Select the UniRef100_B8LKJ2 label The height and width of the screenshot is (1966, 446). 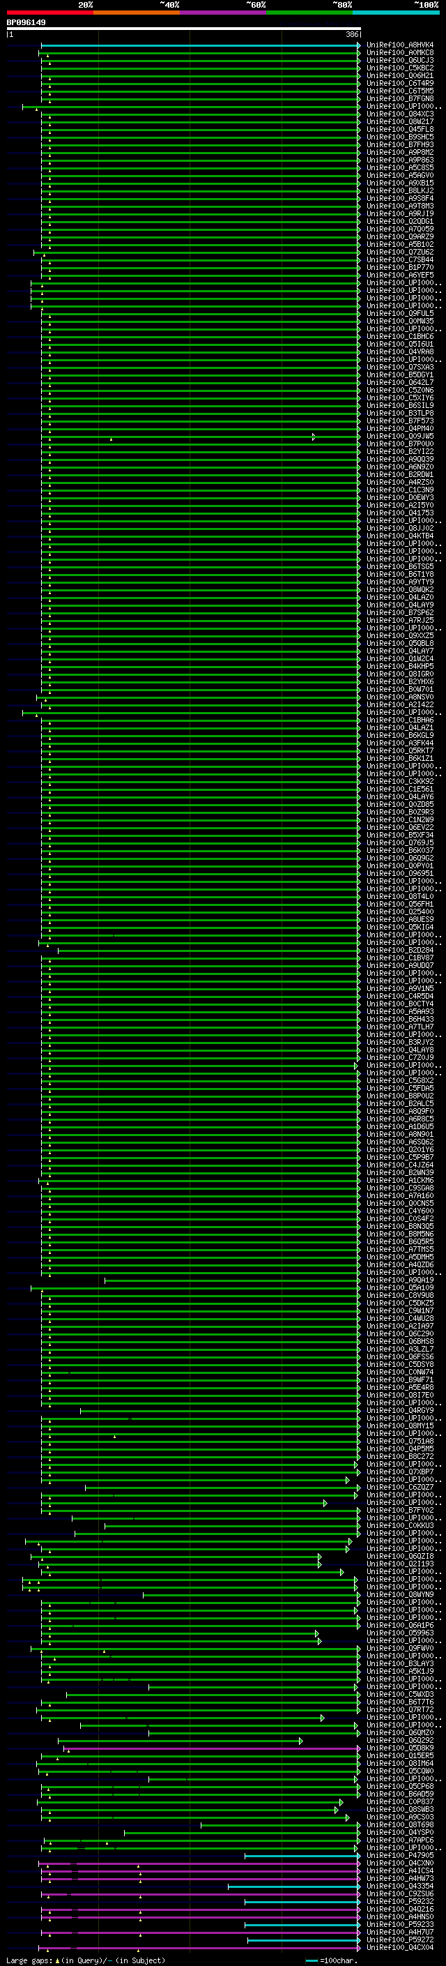click(x=399, y=191)
